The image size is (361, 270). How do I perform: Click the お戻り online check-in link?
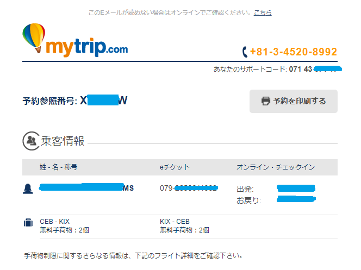296,199
